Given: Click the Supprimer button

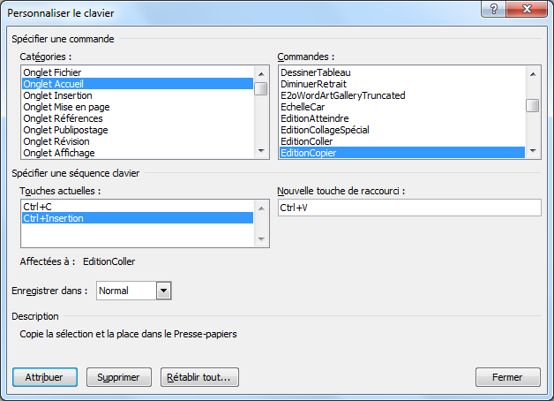Looking at the screenshot, I should 118,377.
